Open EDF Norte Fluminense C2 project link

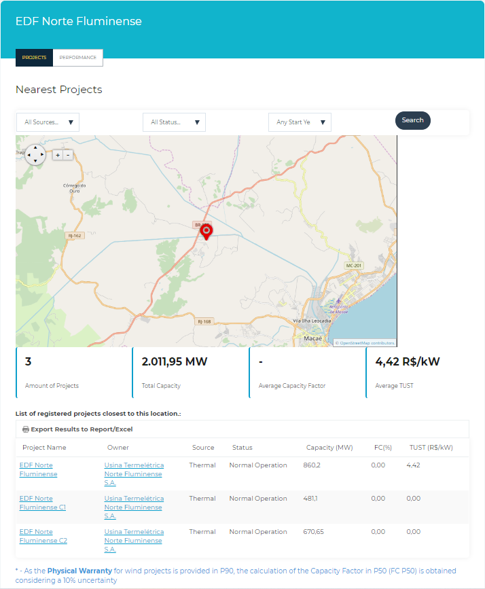(x=43, y=536)
